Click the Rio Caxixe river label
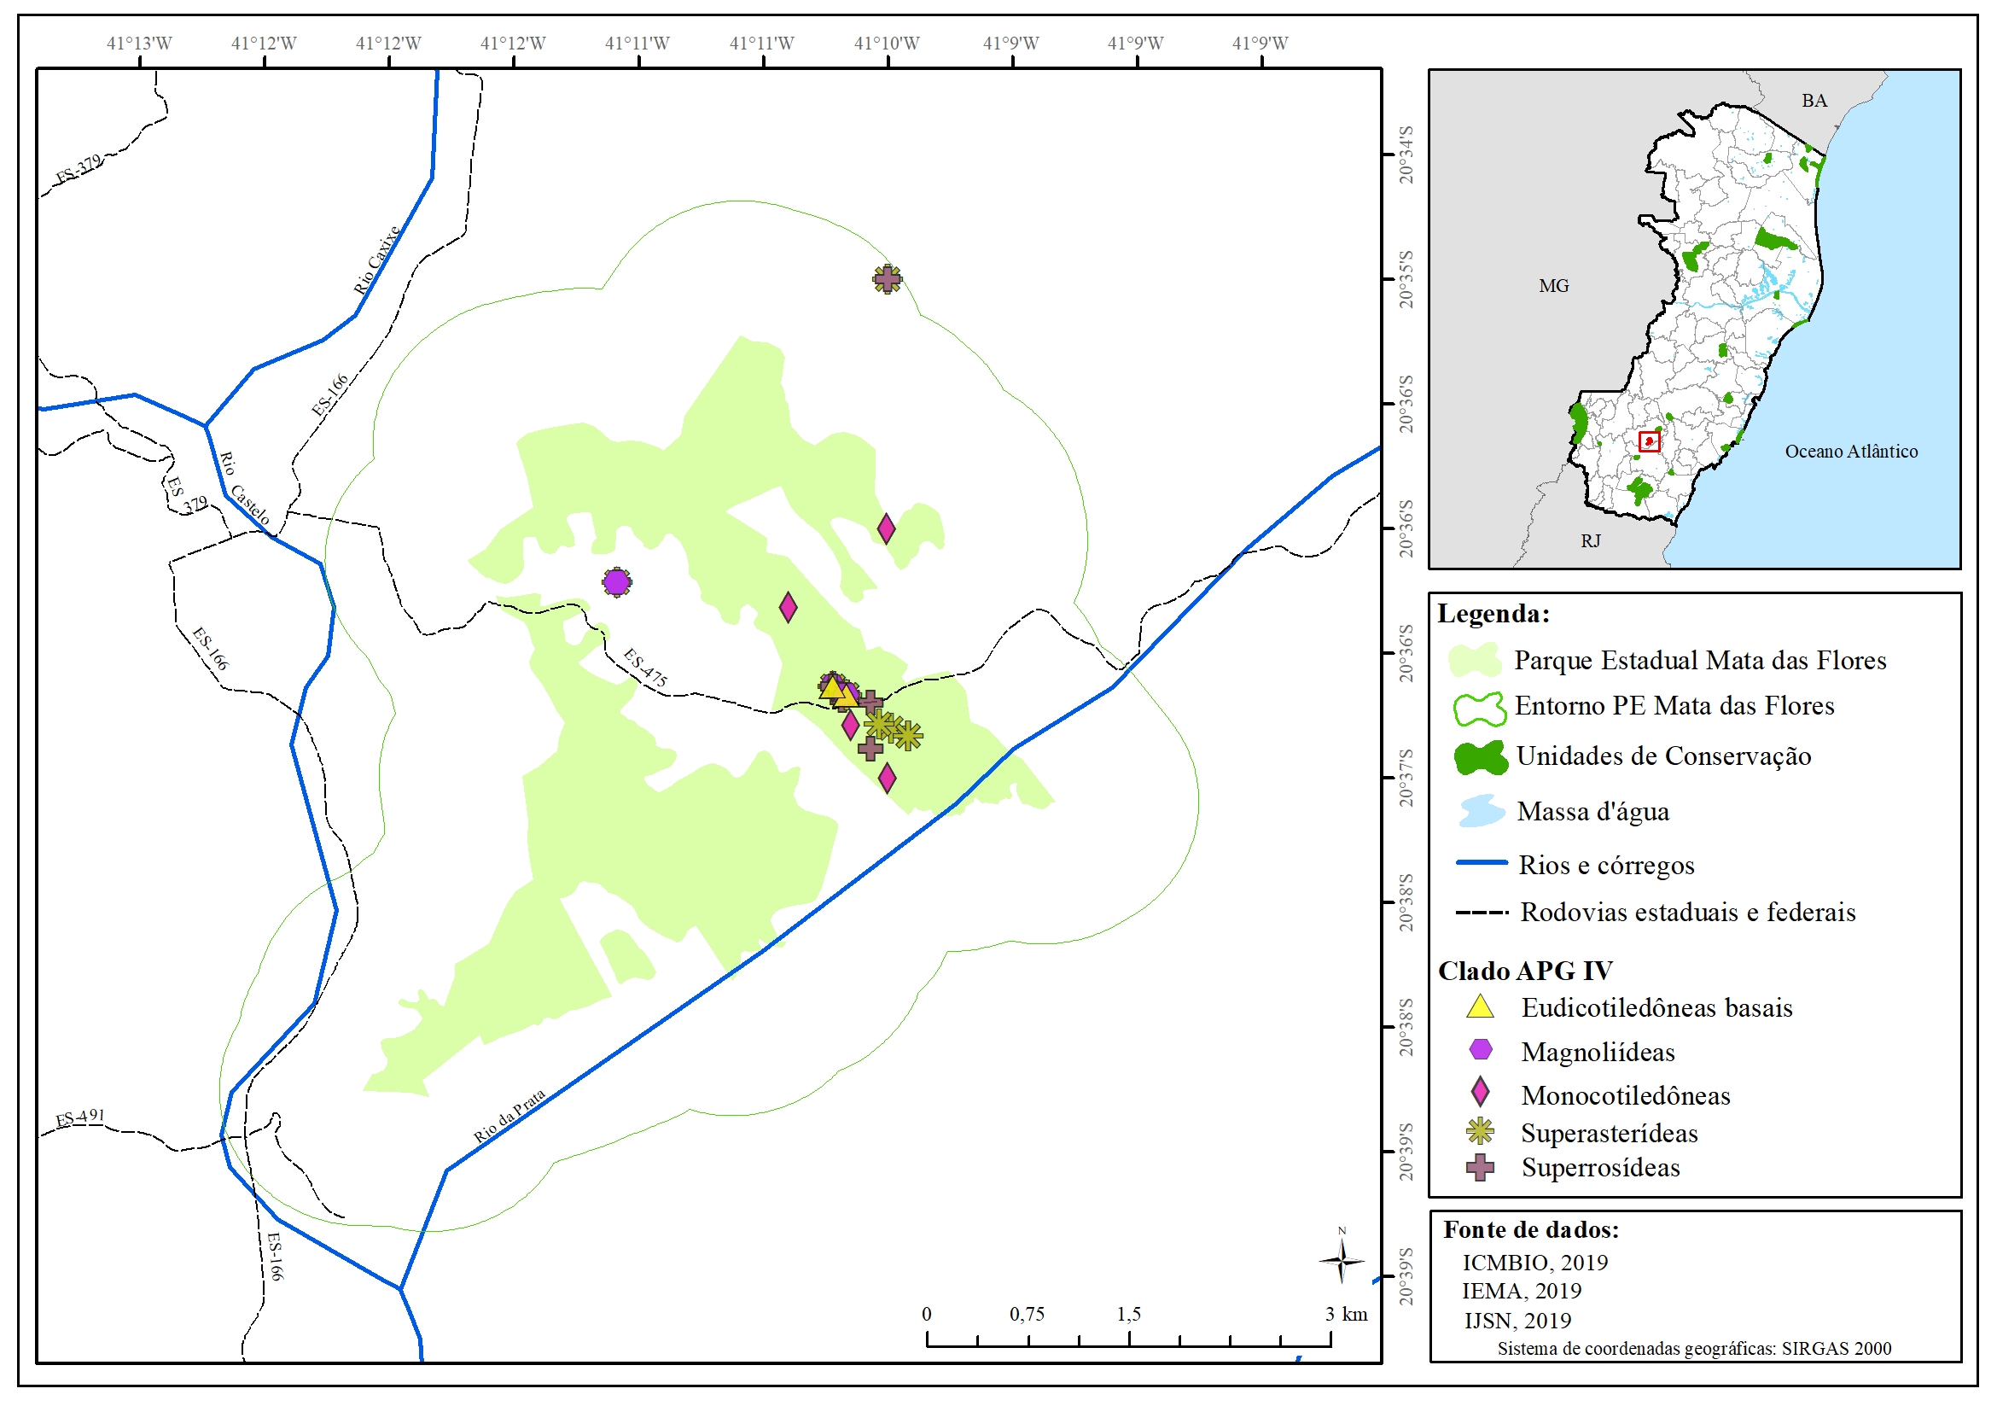The height and width of the screenshot is (1412, 1997). click(x=377, y=260)
